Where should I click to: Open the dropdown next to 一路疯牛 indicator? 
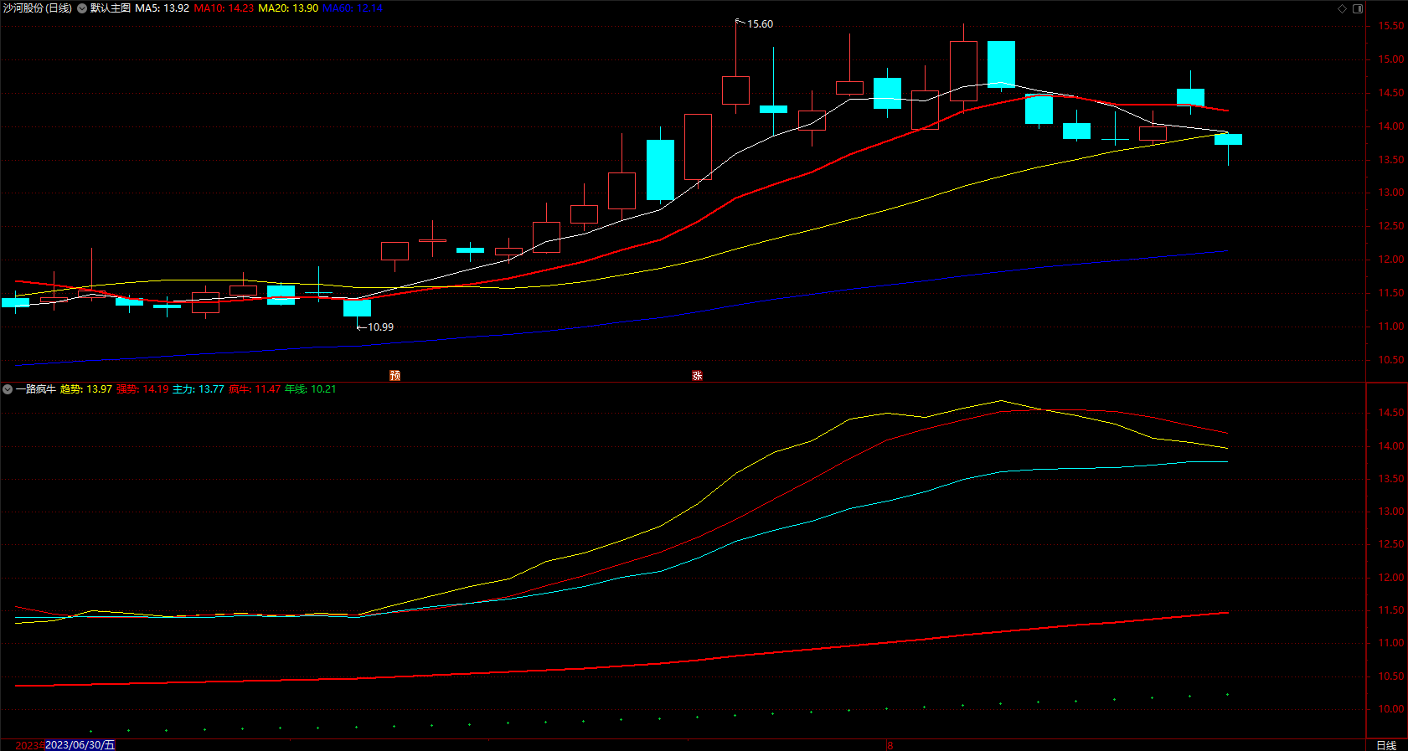pos(8,389)
